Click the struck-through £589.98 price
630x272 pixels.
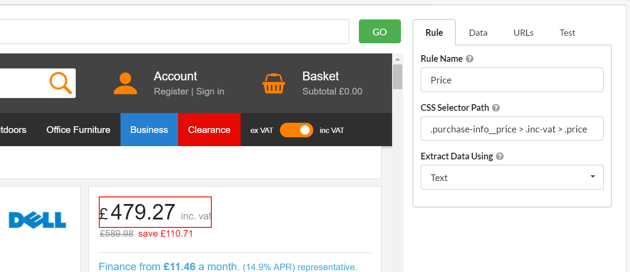tap(117, 234)
